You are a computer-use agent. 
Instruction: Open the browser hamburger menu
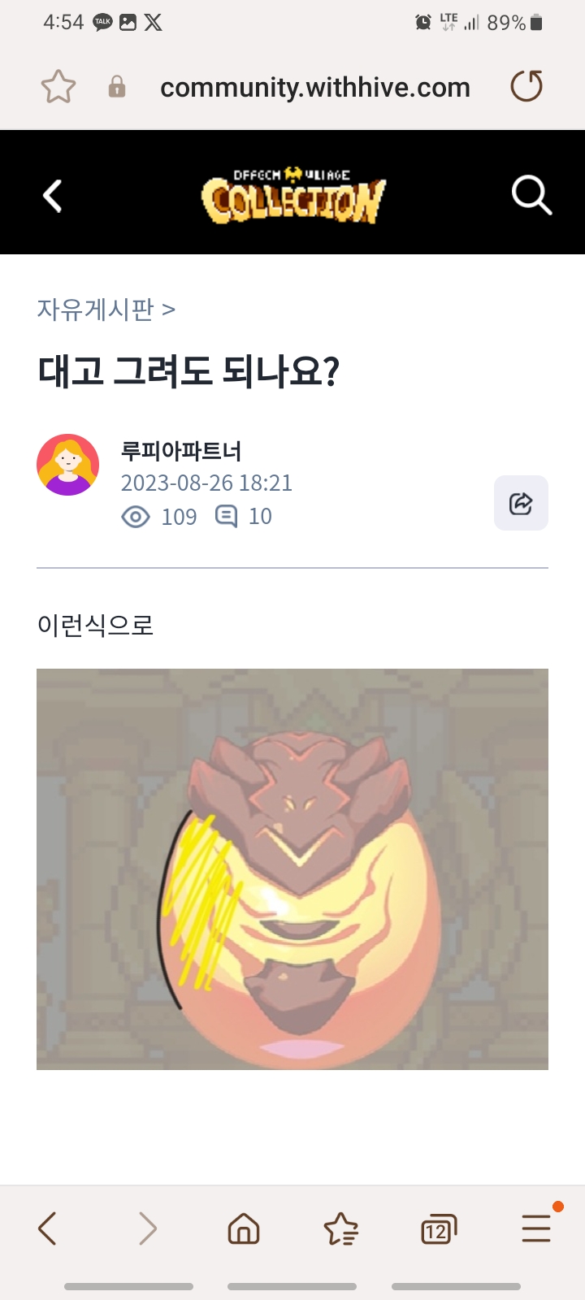536,1228
